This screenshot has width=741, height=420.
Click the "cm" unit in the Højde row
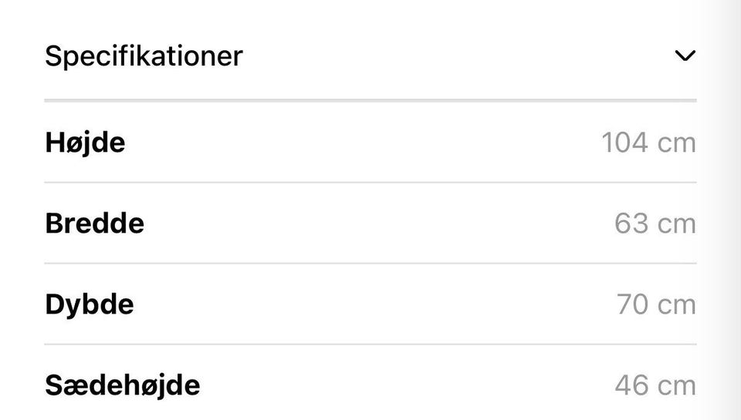click(677, 143)
